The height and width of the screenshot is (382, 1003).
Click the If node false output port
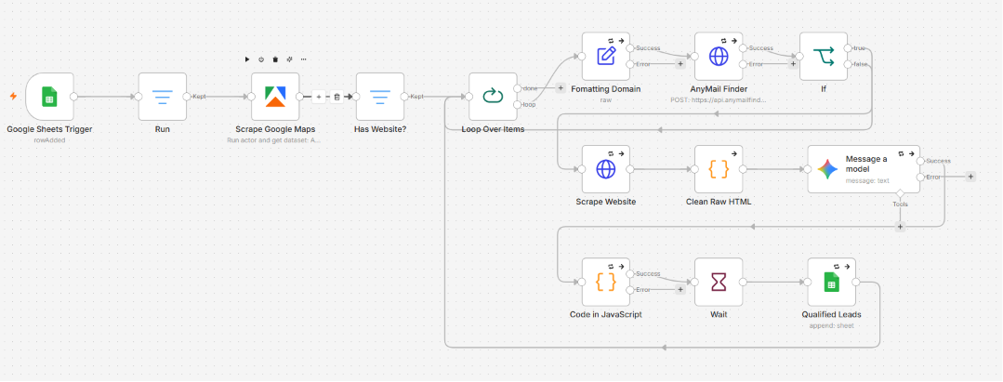click(848, 64)
